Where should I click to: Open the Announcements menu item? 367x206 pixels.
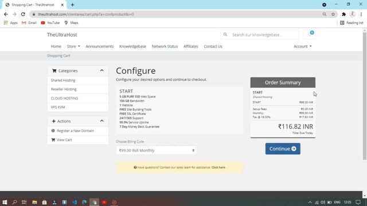(99, 46)
